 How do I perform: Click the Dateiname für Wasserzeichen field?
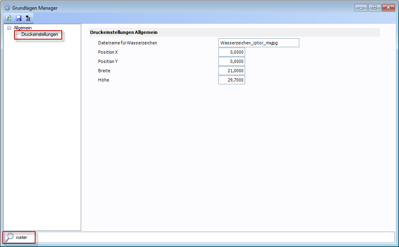(258, 43)
